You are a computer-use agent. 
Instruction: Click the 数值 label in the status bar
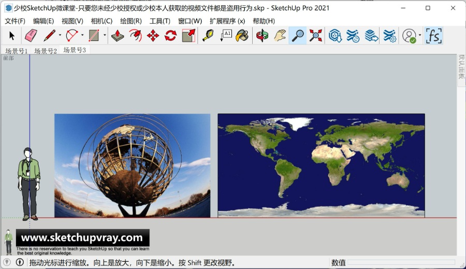339,262
